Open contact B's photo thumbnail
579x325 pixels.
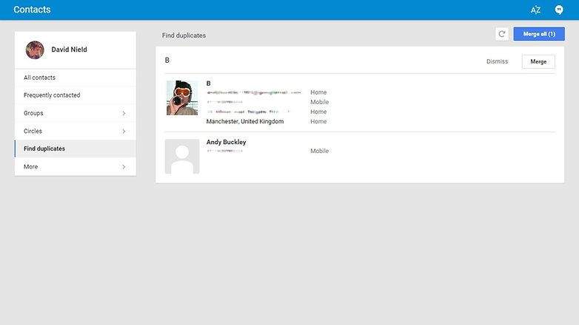click(182, 97)
